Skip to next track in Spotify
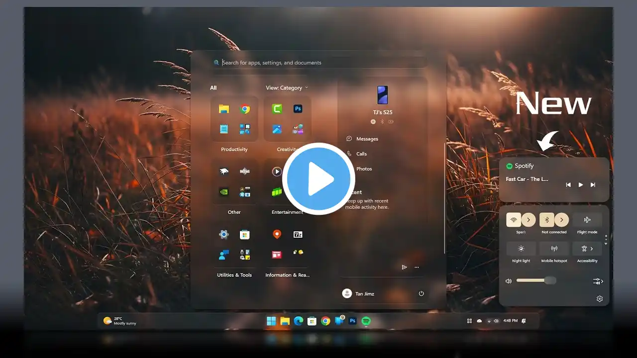This screenshot has width=637, height=358. pyautogui.click(x=593, y=185)
